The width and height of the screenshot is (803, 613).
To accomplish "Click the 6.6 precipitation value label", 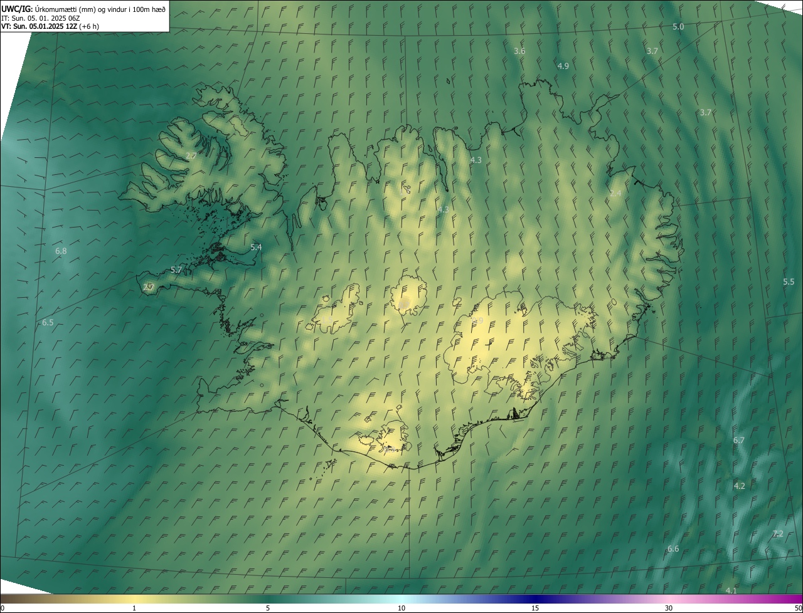I will (x=673, y=549).
